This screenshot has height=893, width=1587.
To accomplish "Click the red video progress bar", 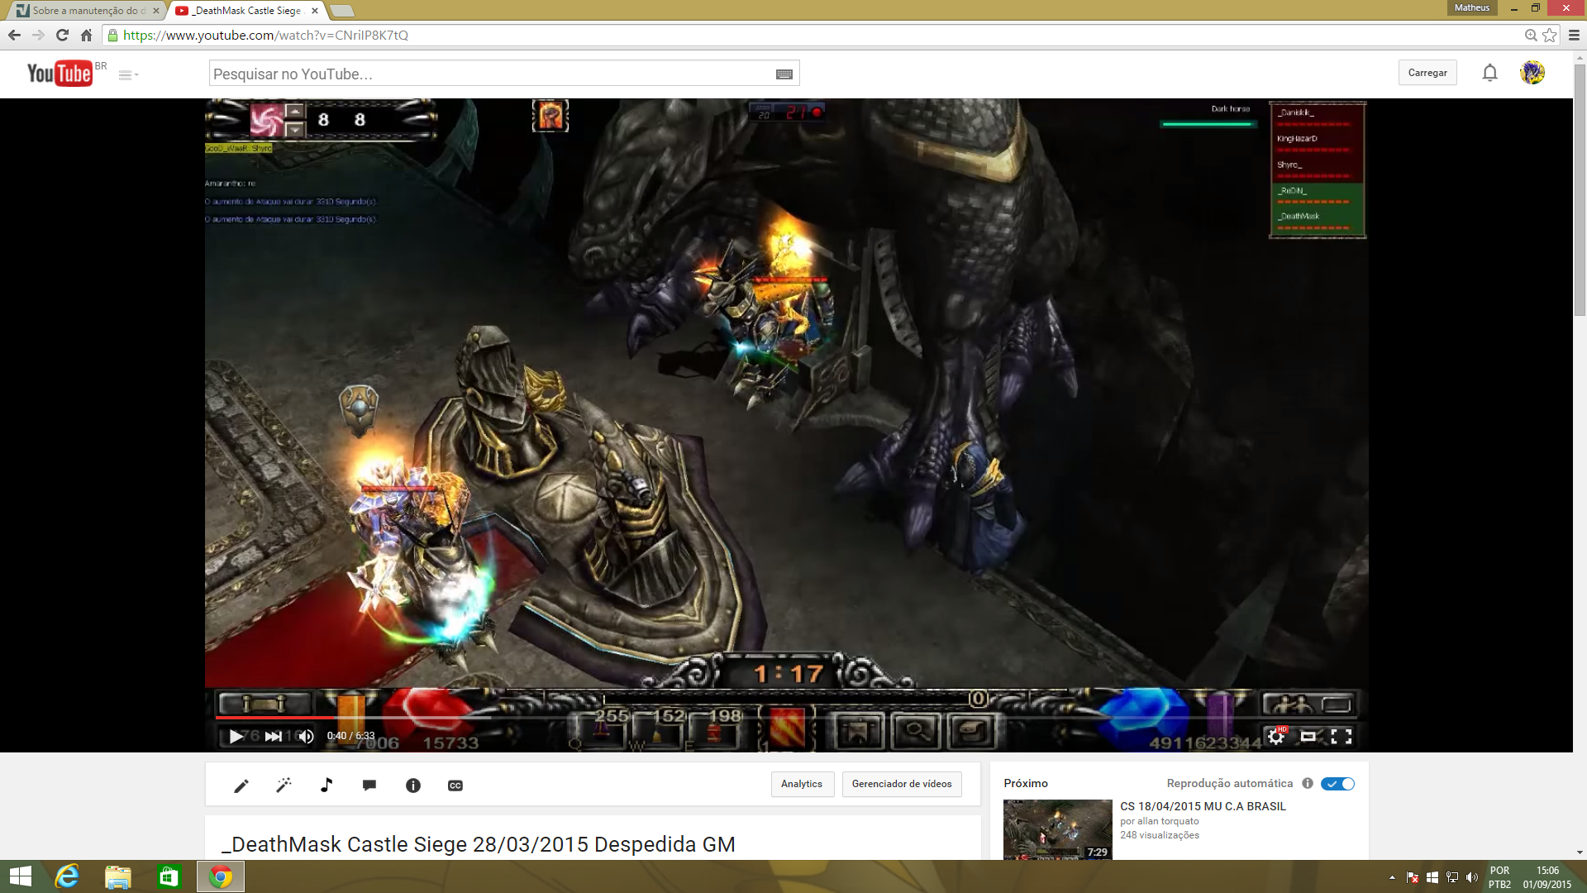I will (273, 718).
